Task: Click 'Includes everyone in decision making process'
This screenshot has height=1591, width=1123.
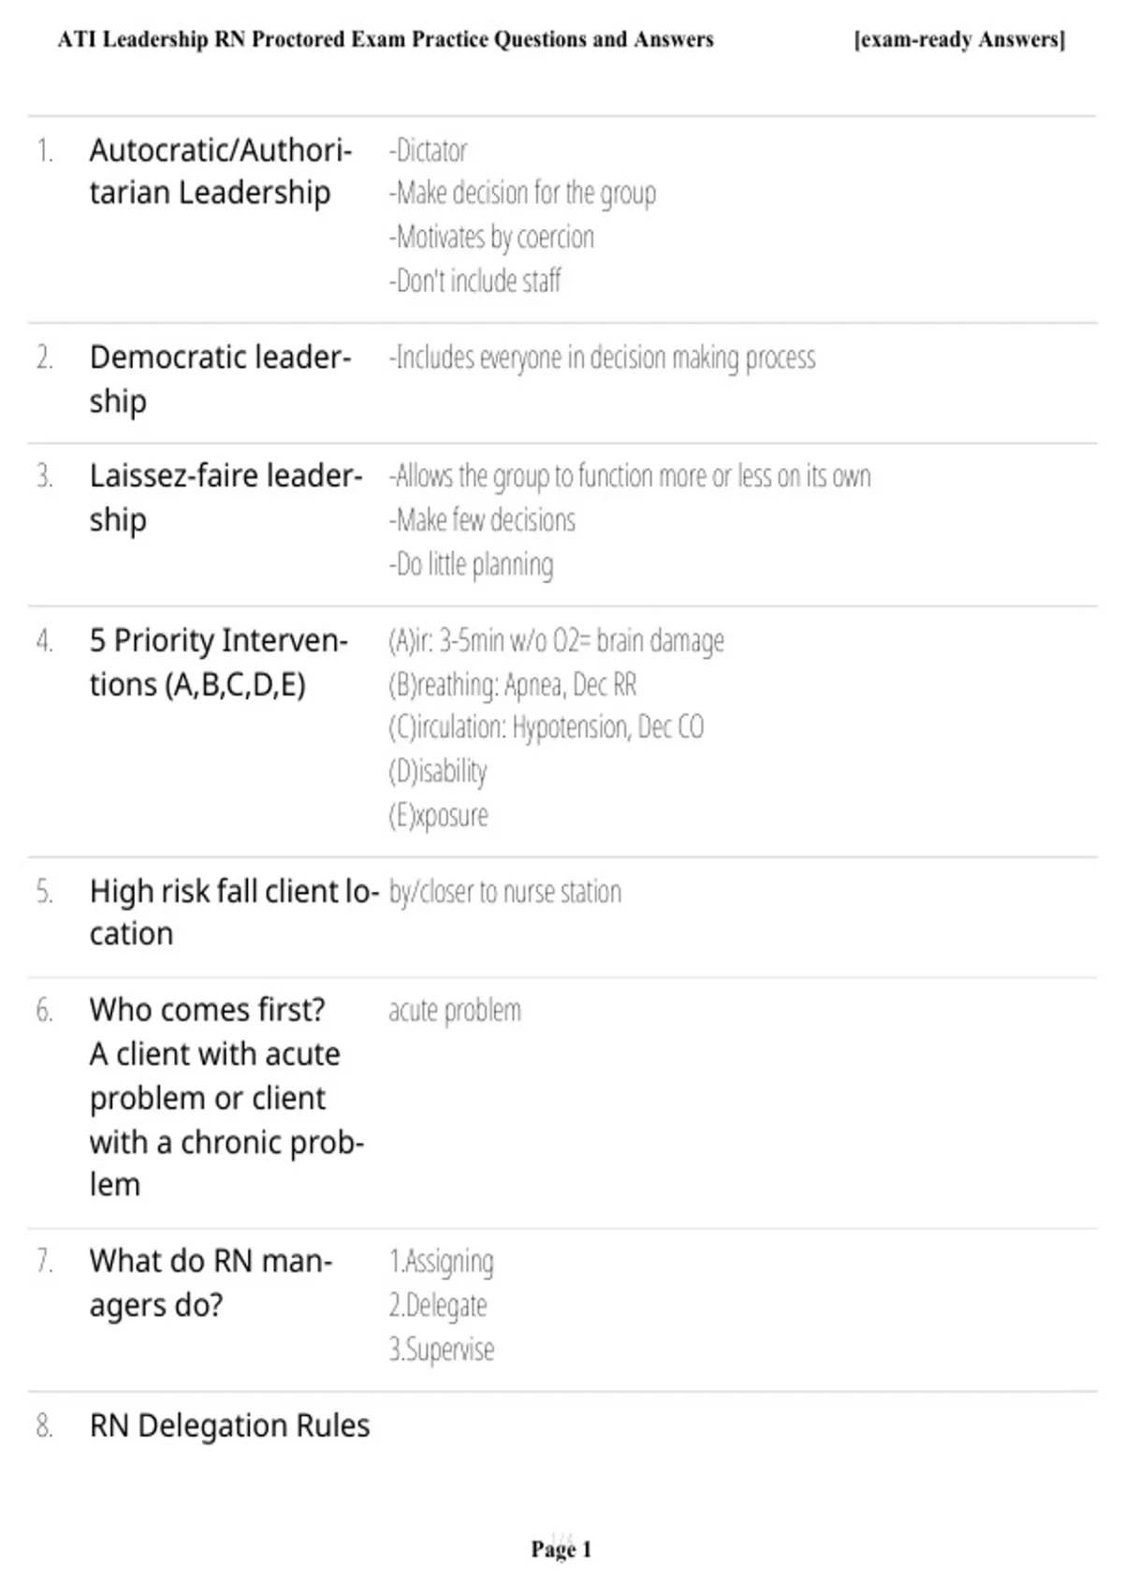Action: pos(603,358)
